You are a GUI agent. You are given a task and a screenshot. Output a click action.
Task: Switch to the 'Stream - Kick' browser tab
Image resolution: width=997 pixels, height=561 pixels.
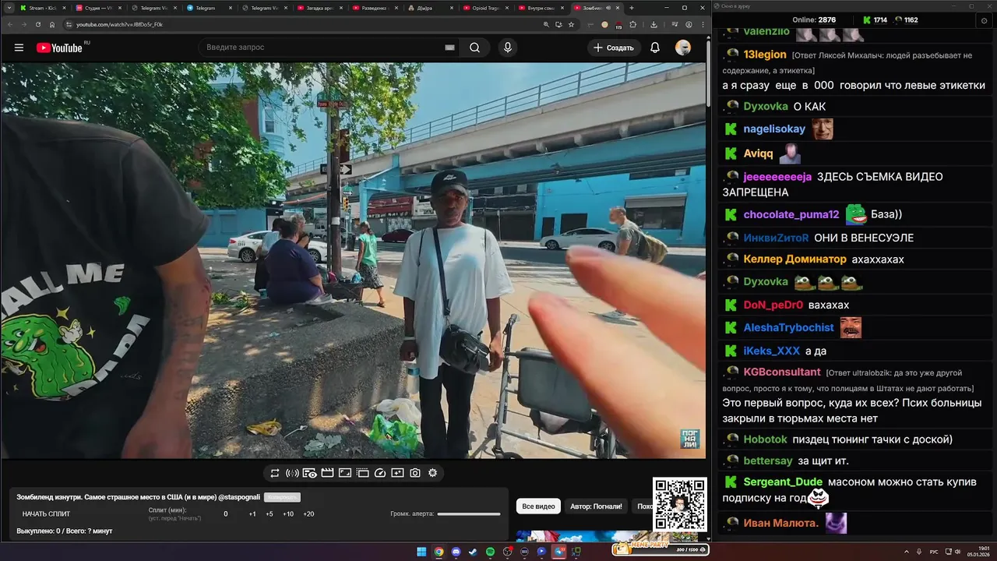[42, 8]
